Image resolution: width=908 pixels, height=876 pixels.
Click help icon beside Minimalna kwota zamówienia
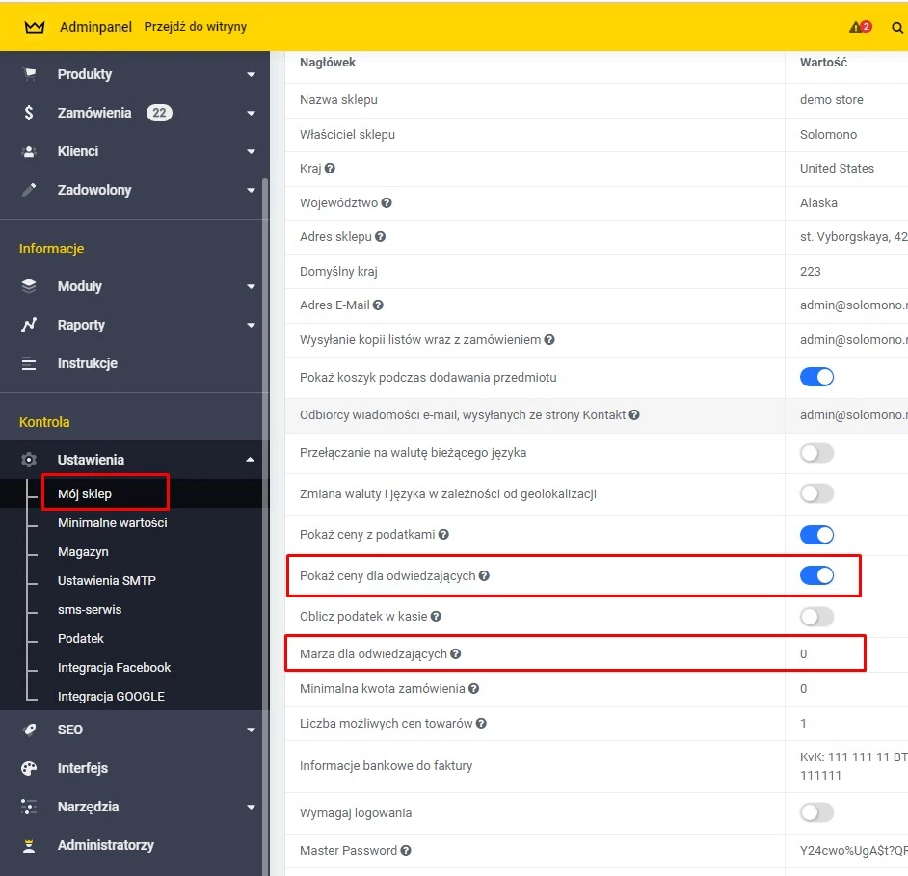473,689
